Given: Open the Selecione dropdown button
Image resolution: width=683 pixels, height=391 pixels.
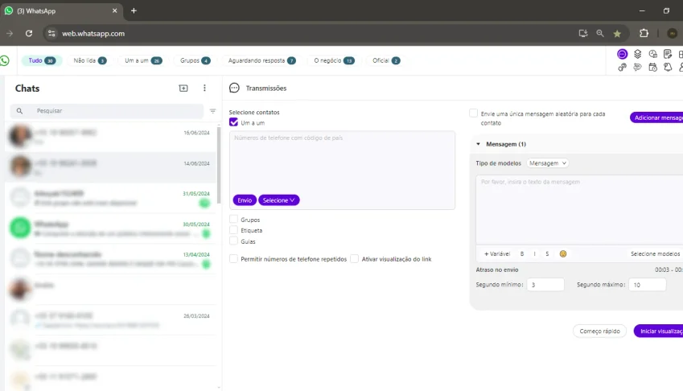Looking at the screenshot, I should click(x=279, y=200).
